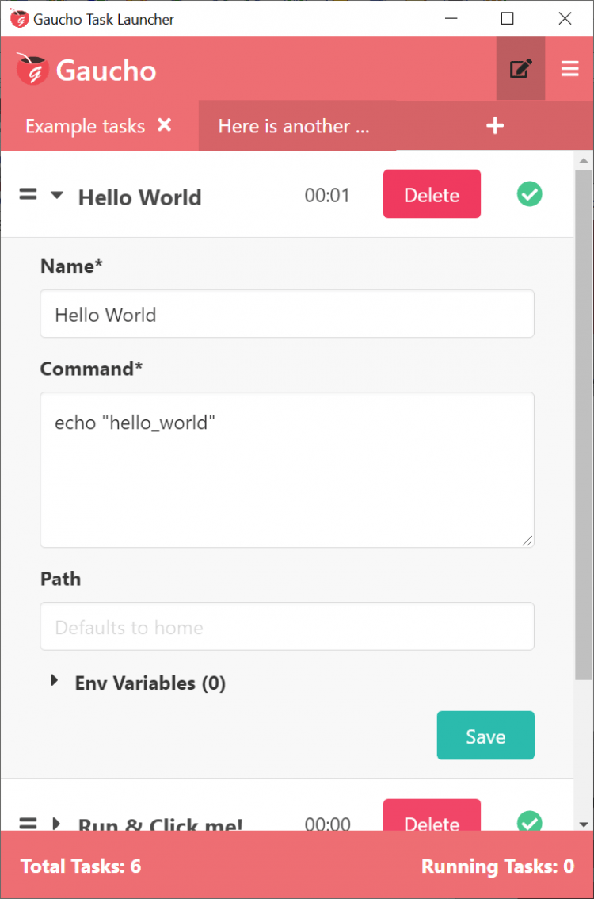The image size is (594, 899).
Task: Click the Run & Click me! drag handle
Action: tap(28, 823)
